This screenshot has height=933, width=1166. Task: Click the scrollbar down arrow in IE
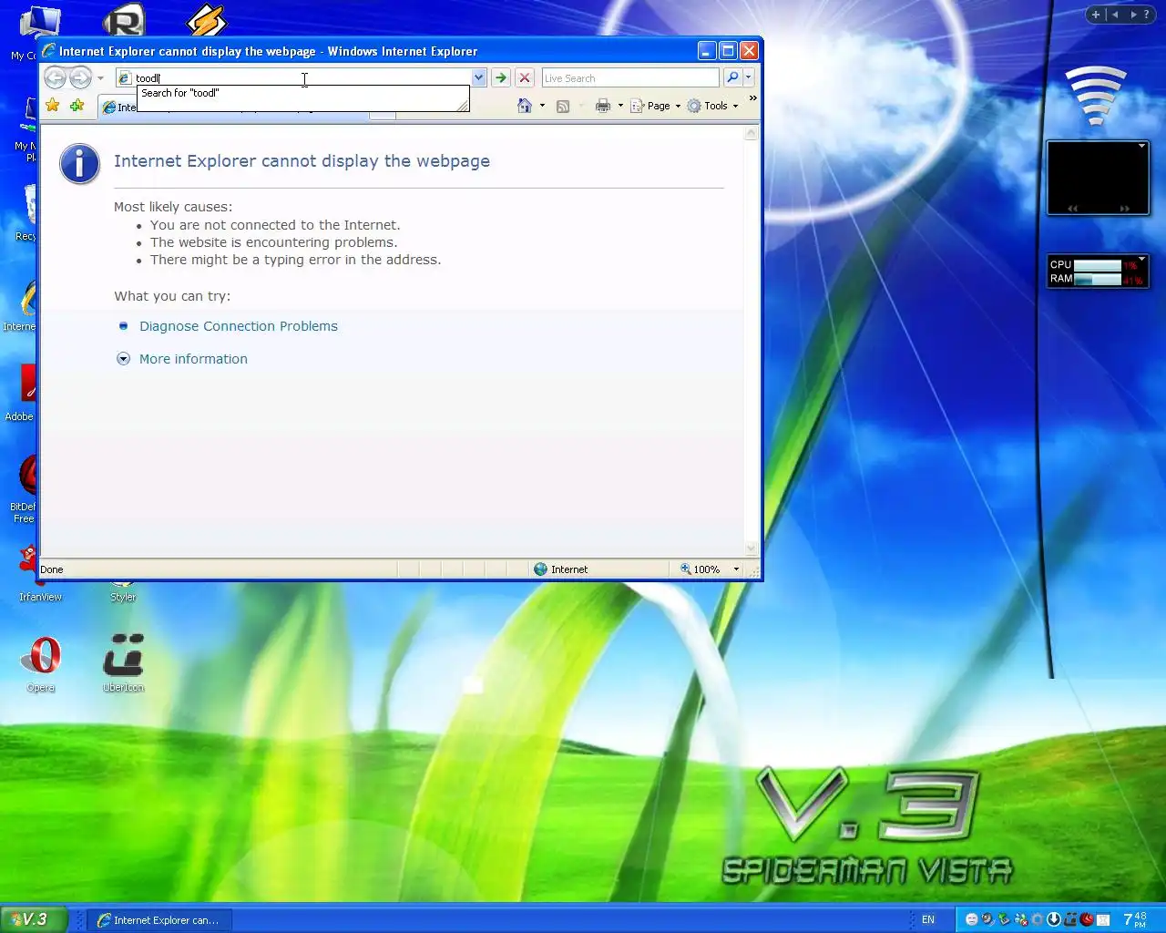[x=752, y=549]
